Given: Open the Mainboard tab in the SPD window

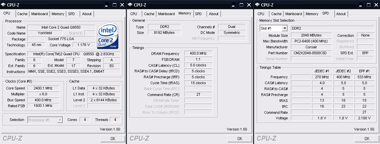Looking at the screenshot, I should 294,14.
